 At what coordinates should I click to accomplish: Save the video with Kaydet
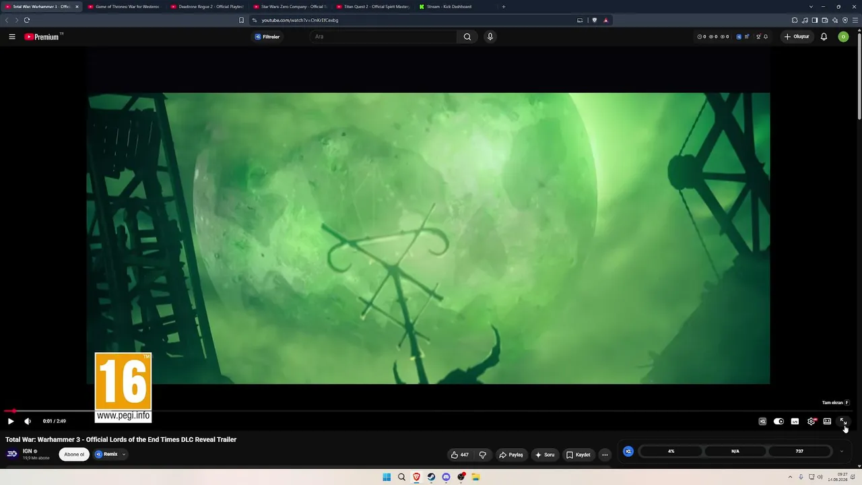point(578,455)
